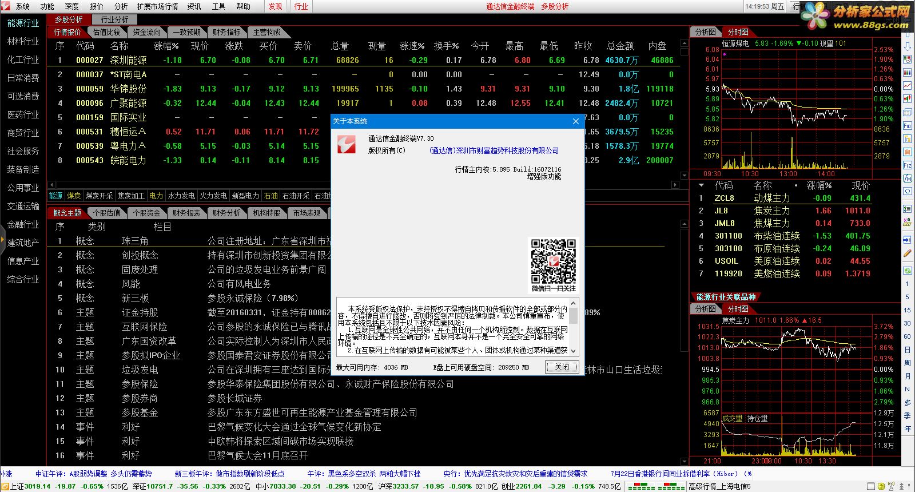The image size is (915, 492).
Task: Click the stock table scroll-down arrow
Action: pos(684,174)
